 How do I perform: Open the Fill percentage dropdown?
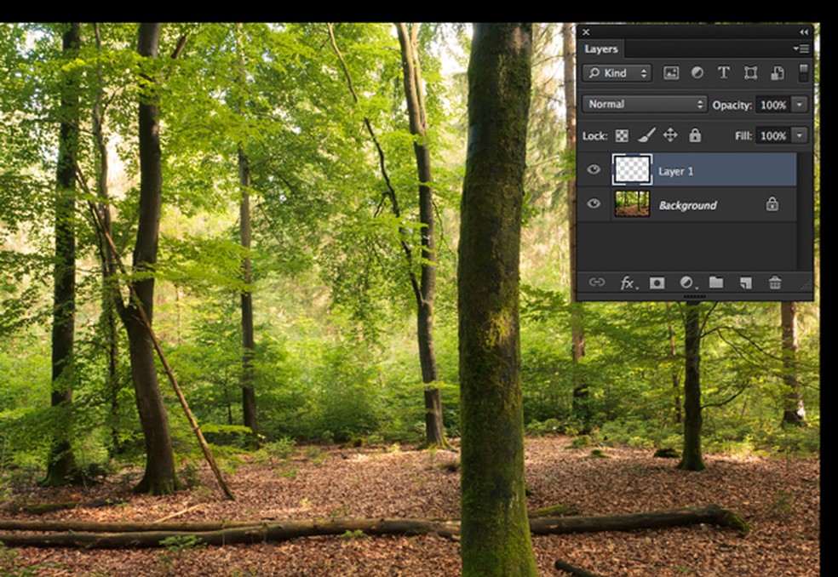tap(799, 134)
